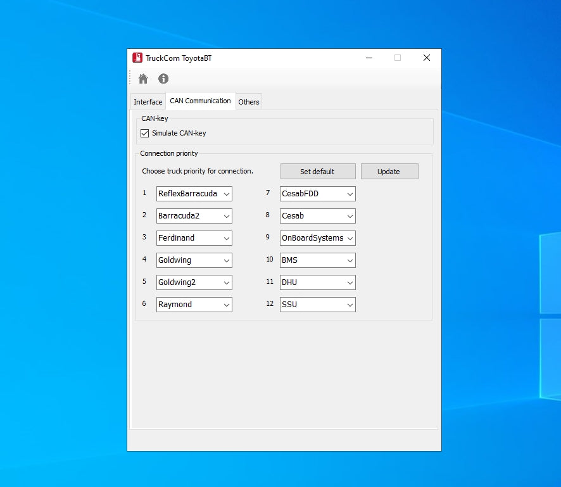
Task: Toggle the Simulate CAN-key checkbox
Action: pos(145,133)
